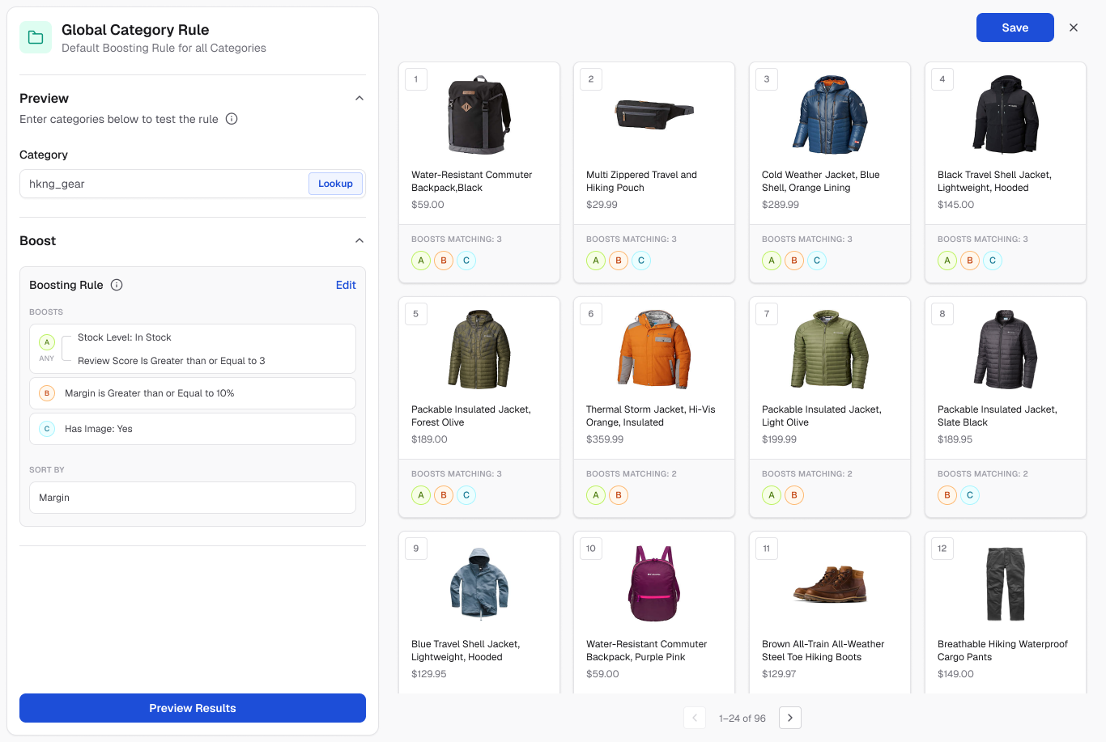The width and height of the screenshot is (1106, 742).
Task: Click 'Margin is Greater than or Equal to 10%'
Action: click(x=150, y=393)
